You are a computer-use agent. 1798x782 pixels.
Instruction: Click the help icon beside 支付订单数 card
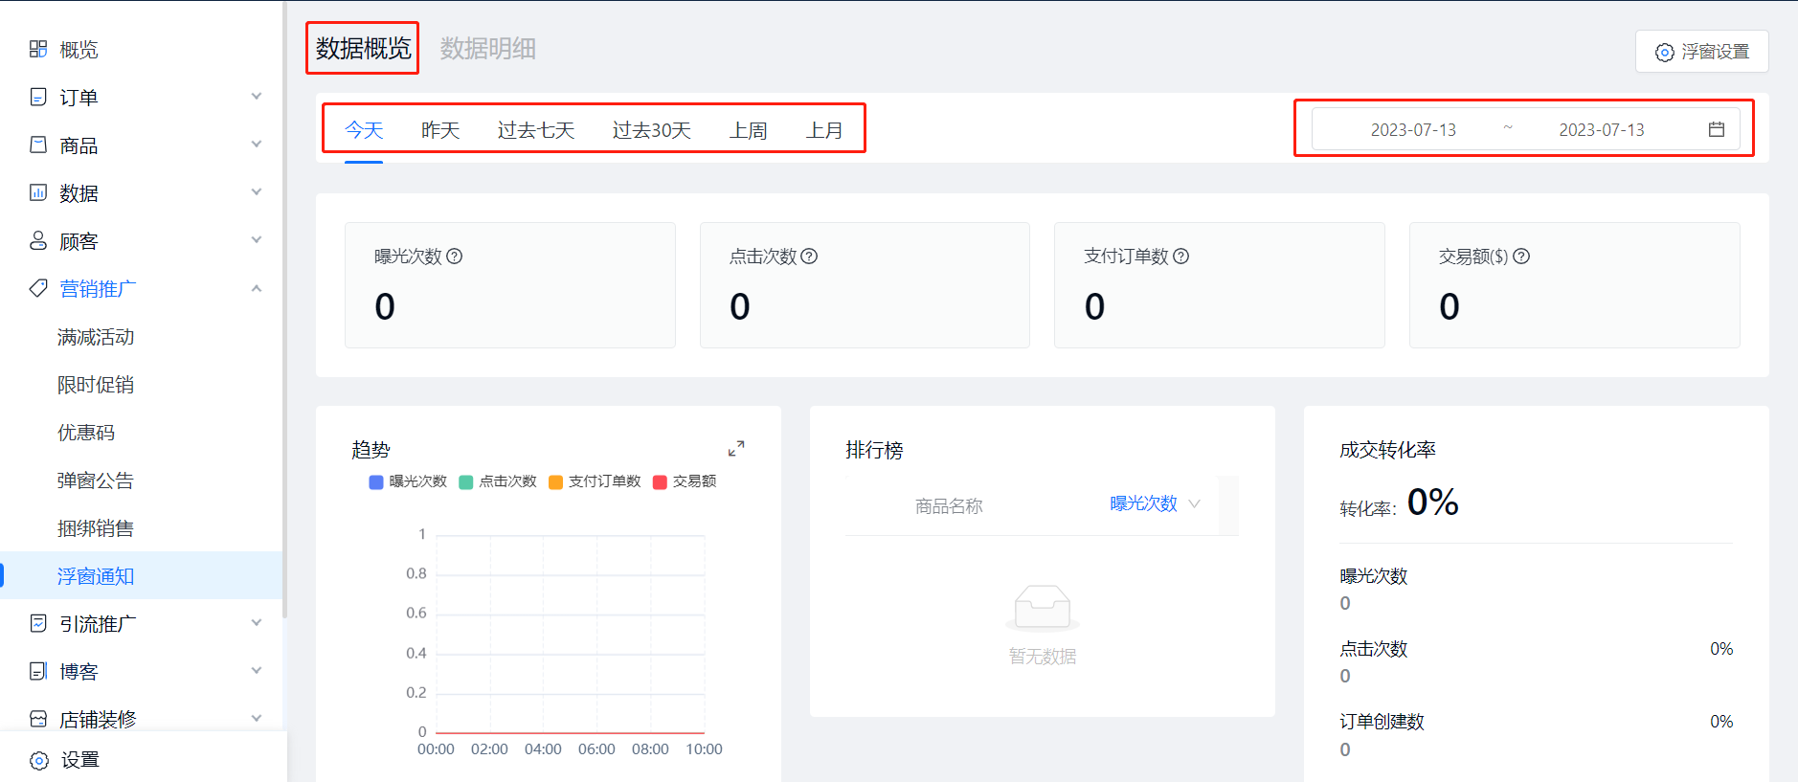pos(1181,257)
